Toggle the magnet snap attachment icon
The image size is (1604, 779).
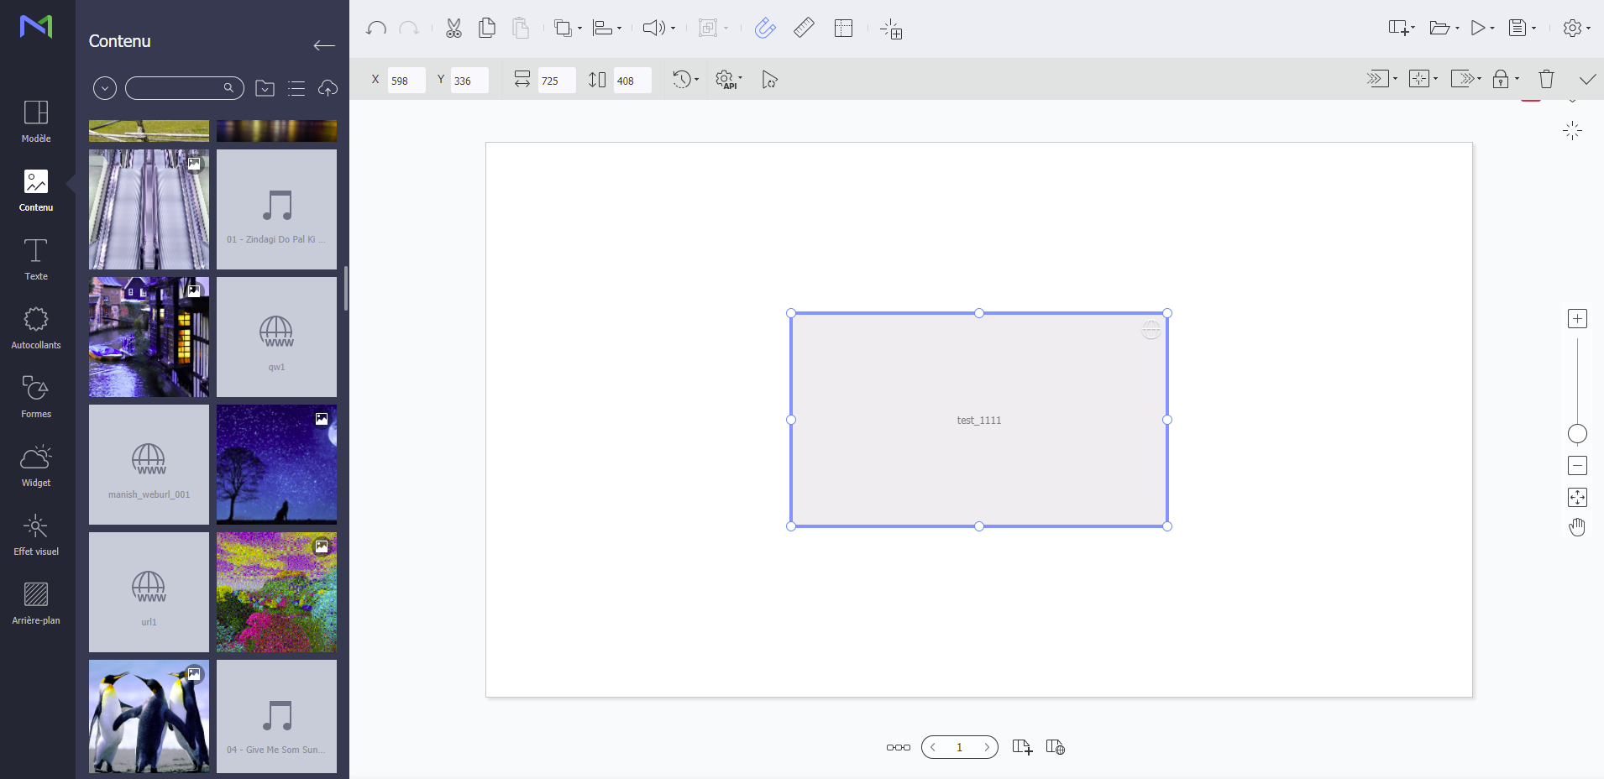click(x=764, y=29)
